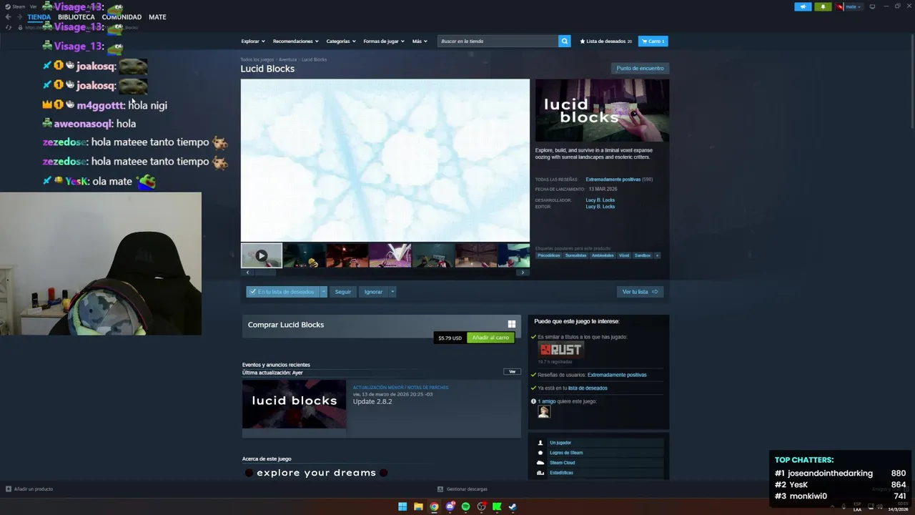Click the store search magnifier icon
The height and width of the screenshot is (515, 915).
(564, 41)
